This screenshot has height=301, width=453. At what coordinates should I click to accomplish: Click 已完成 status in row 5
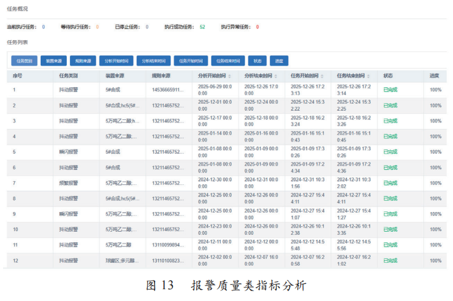point(391,152)
